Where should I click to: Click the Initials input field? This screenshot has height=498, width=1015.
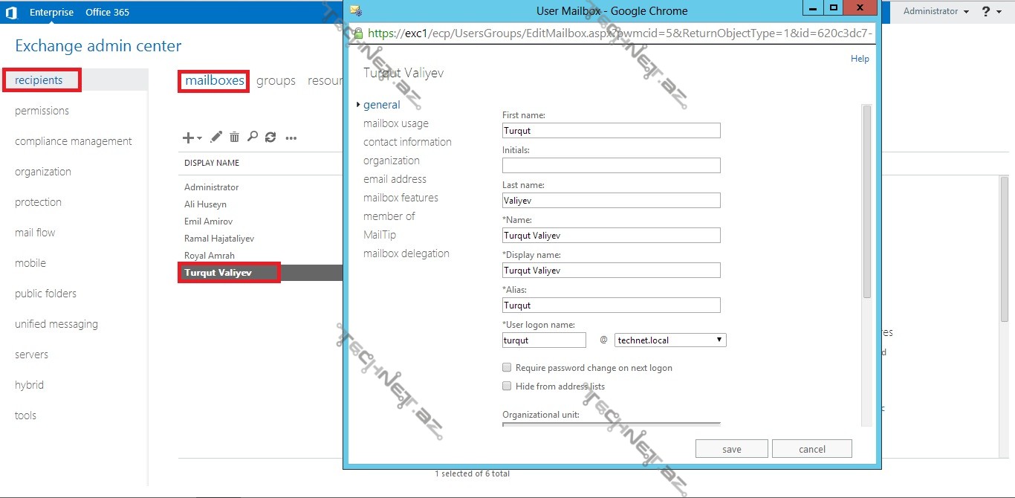pos(611,166)
